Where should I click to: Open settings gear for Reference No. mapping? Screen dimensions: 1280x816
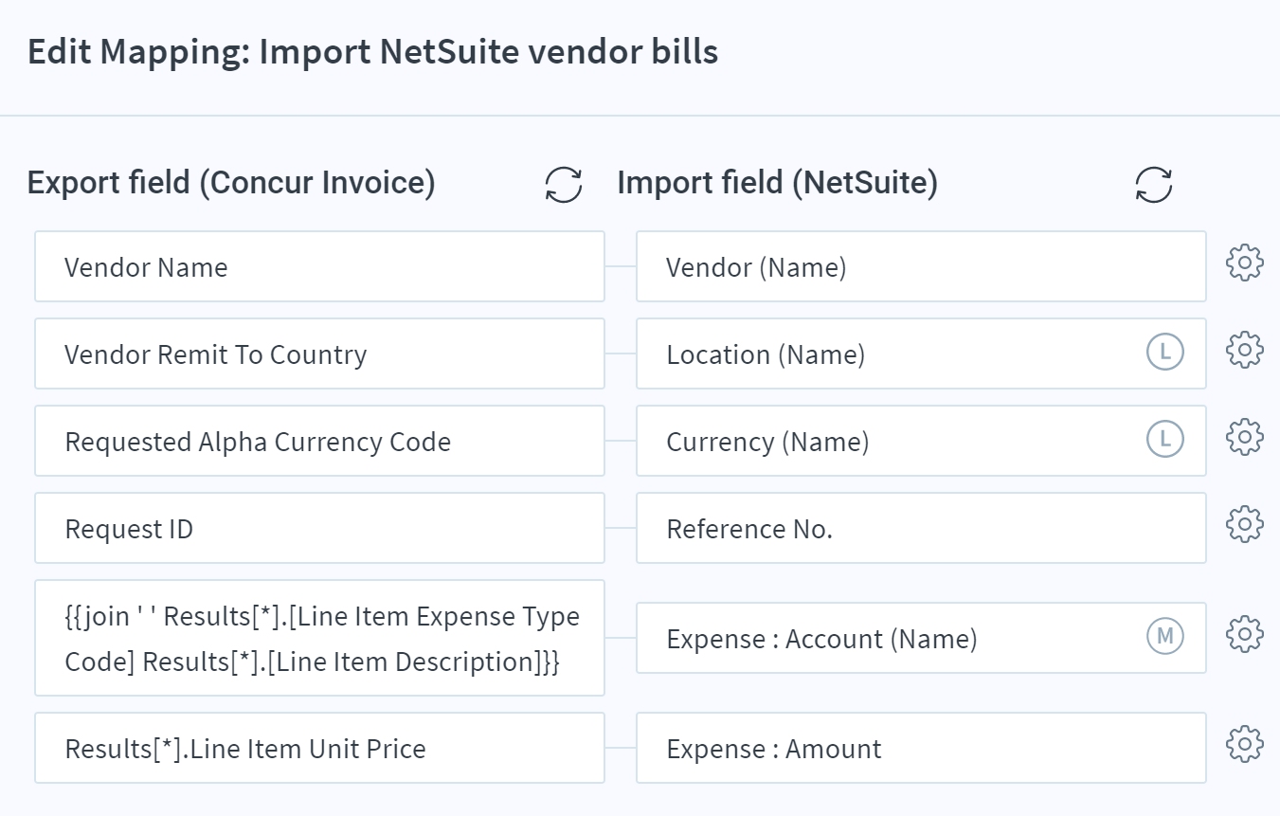pos(1244,524)
